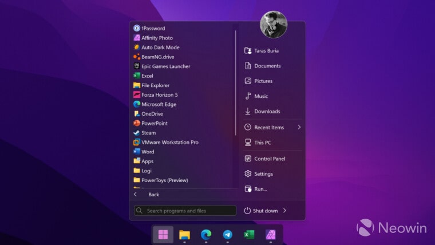The image size is (435, 245).
Task: Open the Epic Games Launcher icon
Action: (x=136, y=66)
